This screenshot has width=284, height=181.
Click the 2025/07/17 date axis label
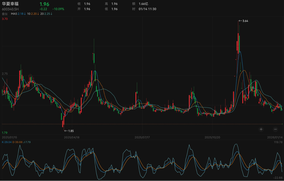142,138
